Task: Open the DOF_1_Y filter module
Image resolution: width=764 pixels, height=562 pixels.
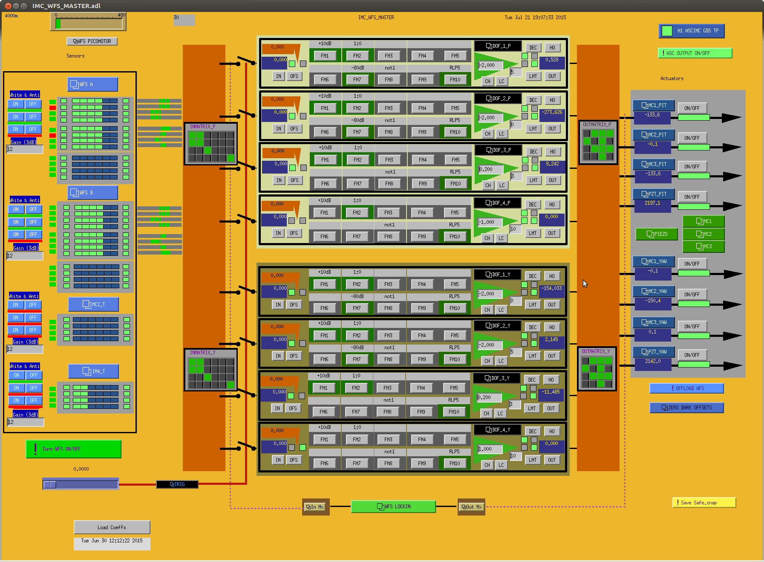Action: click(x=498, y=275)
